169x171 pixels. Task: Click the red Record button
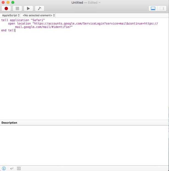tap(6, 9)
